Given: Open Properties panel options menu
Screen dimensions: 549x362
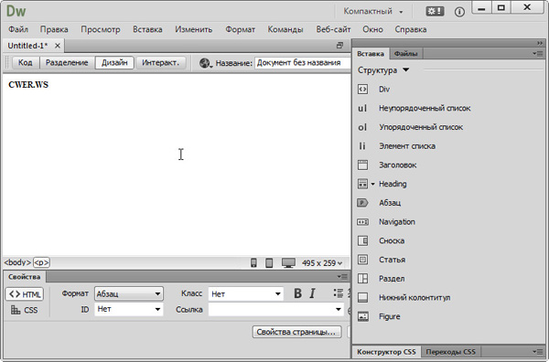Looking at the screenshot, I should [343, 277].
